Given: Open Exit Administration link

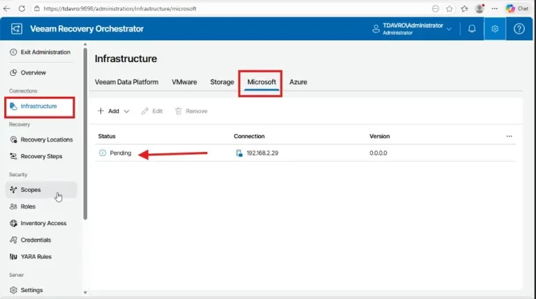Looking at the screenshot, I should [45, 52].
